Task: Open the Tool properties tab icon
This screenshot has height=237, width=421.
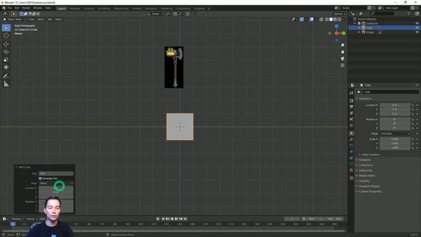Action: [351, 93]
